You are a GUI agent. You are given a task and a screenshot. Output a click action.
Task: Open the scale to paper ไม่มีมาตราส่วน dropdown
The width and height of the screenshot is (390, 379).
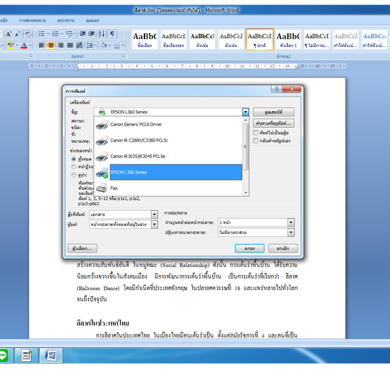pyautogui.click(x=291, y=232)
